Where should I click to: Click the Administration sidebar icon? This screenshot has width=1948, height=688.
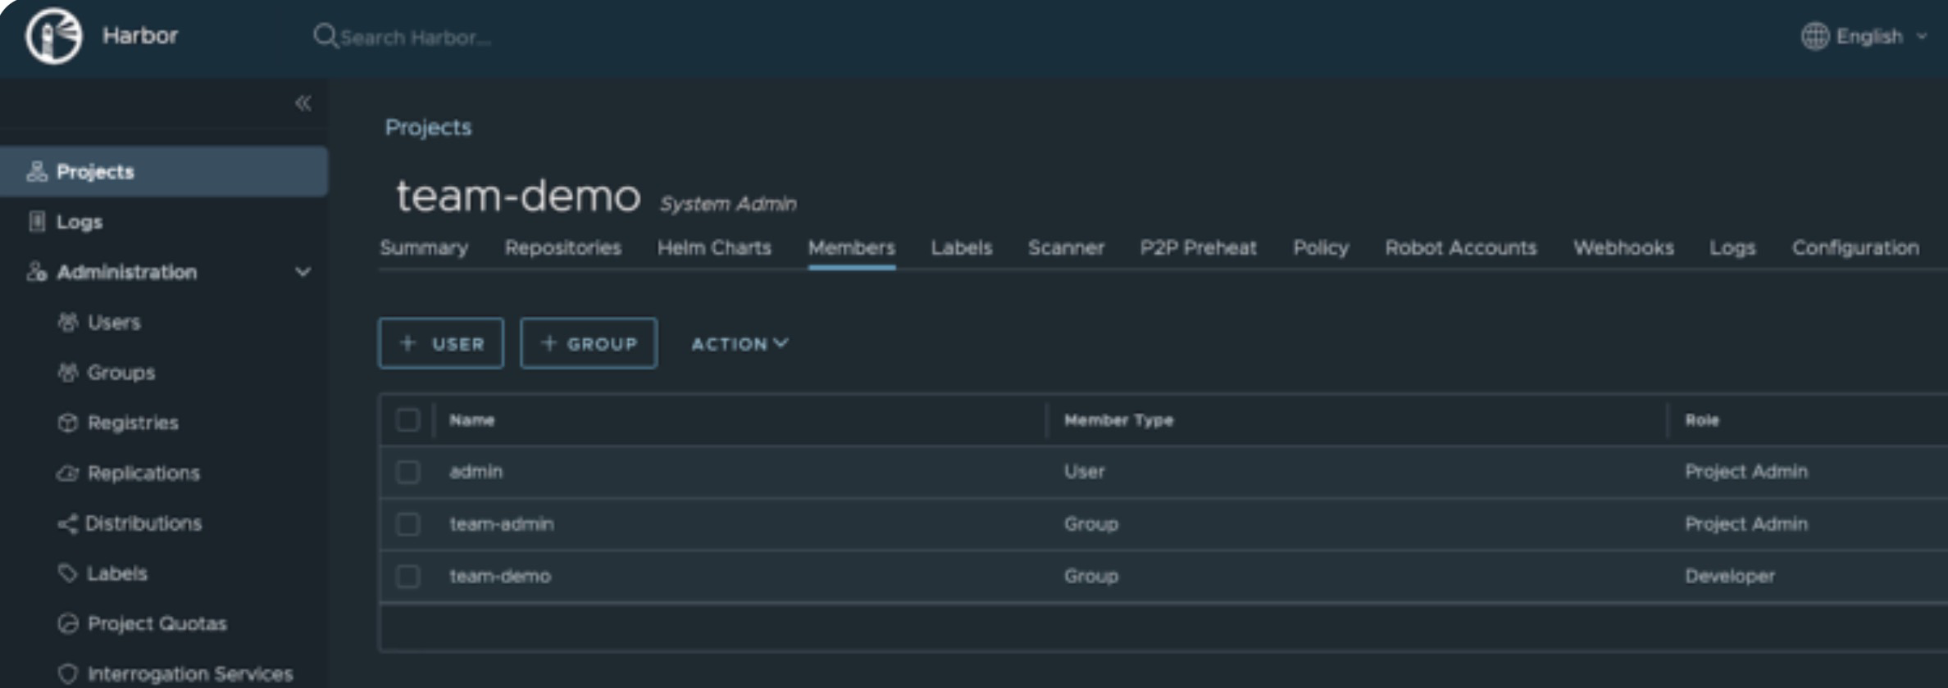pyautogui.click(x=37, y=272)
